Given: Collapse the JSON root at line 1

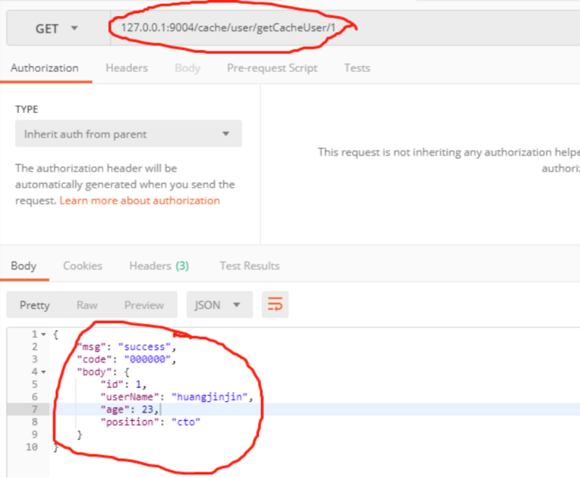Looking at the screenshot, I should click(x=43, y=334).
